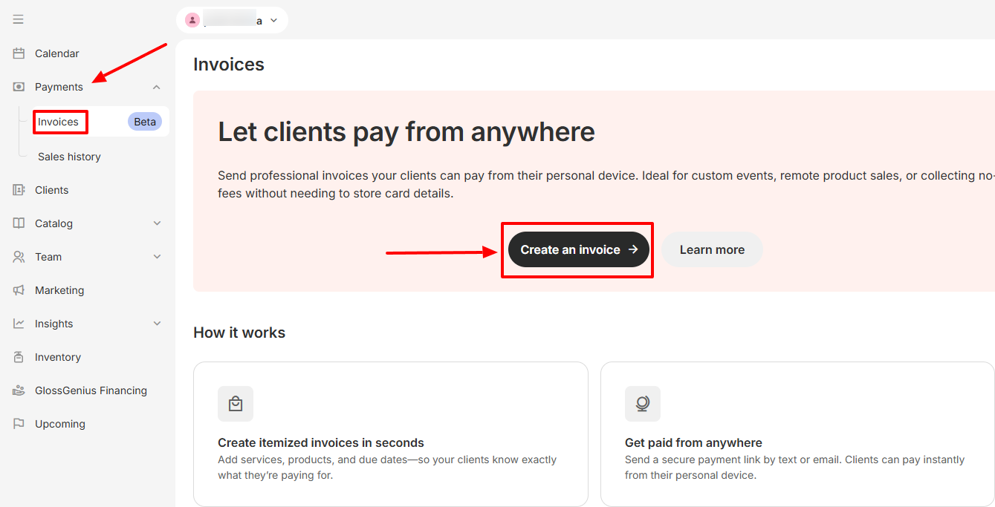Click the GlossGenius Financing icon
The image size is (995, 507).
[x=19, y=390]
